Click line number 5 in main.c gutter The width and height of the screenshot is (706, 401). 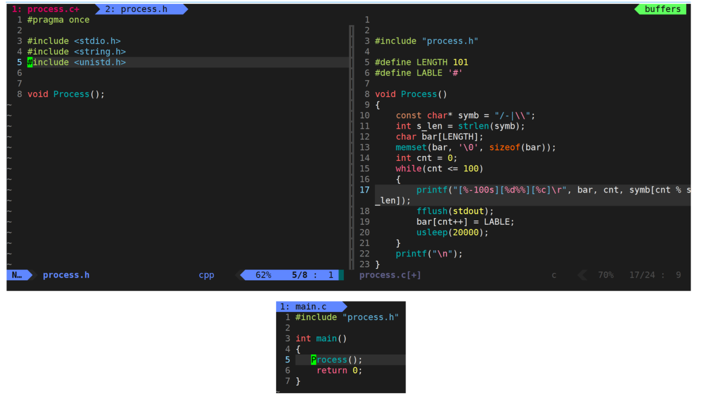(287, 360)
